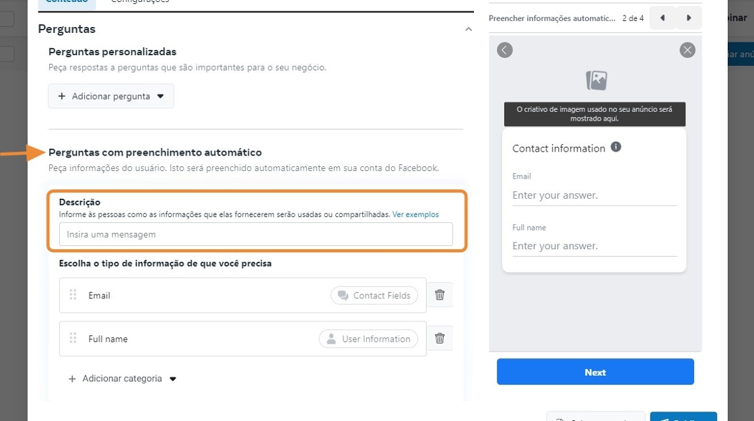Click info icon beside Contact information
Image resolution: width=754 pixels, height=421 pixels.
pyautogui.click(x=615, y=147)
